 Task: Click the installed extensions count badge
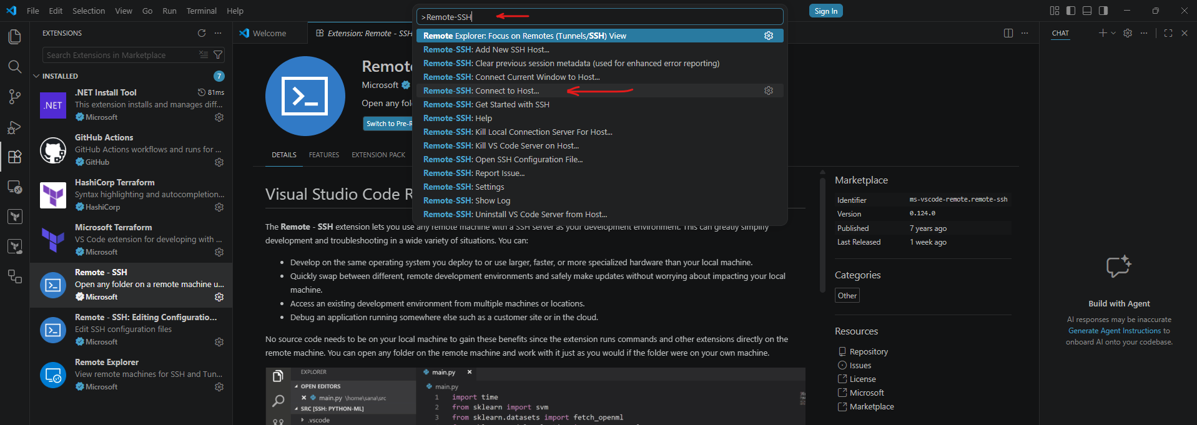219,76
